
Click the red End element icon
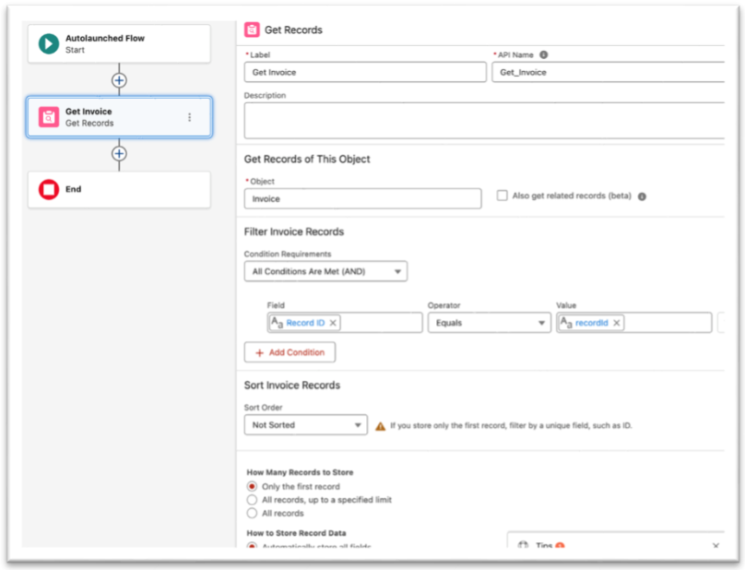(49, 190)
